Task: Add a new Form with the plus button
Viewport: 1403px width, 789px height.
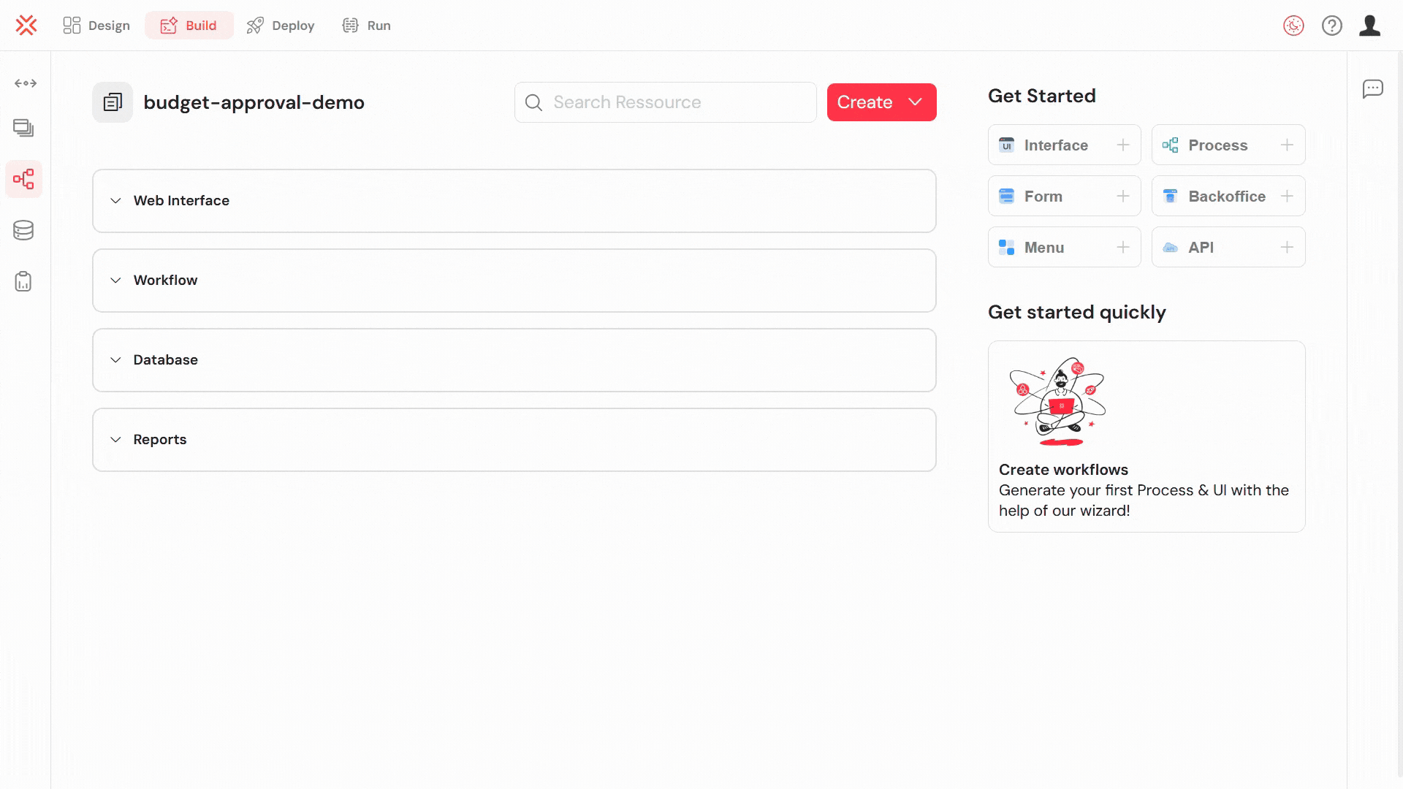Action: pos(1123,196)
